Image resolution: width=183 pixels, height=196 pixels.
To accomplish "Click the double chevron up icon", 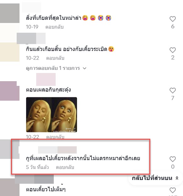I will point(177,178).
